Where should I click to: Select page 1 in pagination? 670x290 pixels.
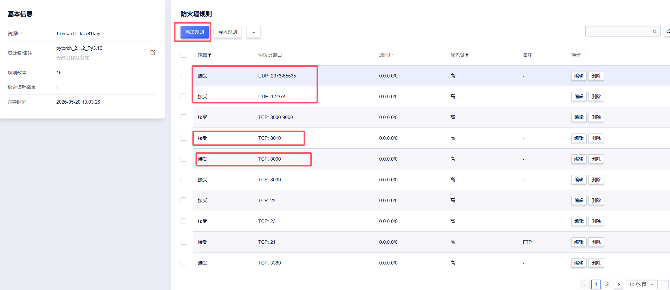(x=596, y=284)
